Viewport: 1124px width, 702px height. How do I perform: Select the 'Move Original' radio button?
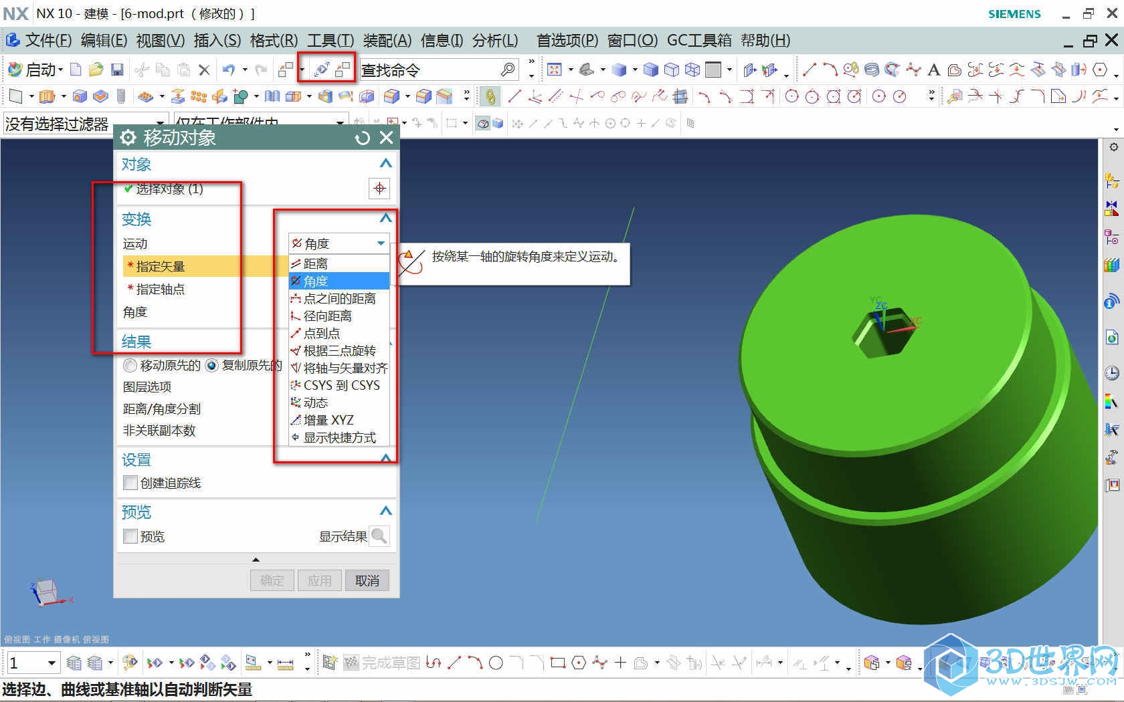(130, 366)
